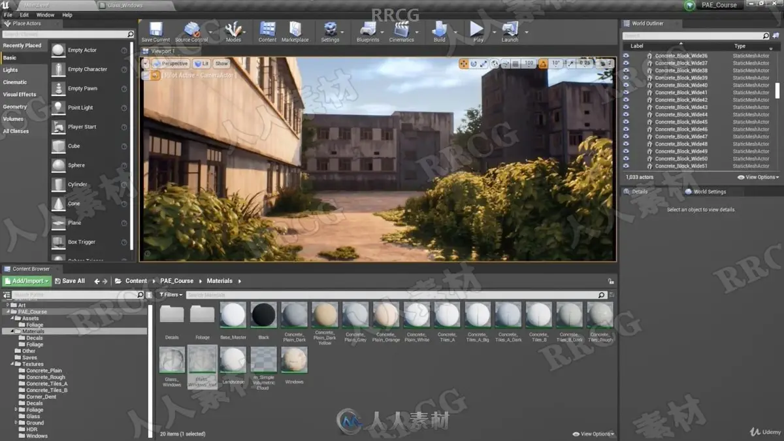Select the translate gizmo tool in viewport
The width and height of the screenshot is (784, 441).
pos(463,63)
